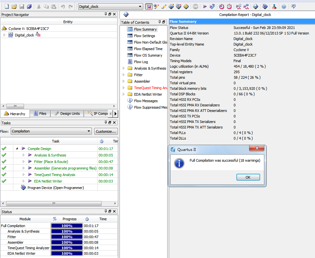Close the Tasks panel

pos(114,122)
